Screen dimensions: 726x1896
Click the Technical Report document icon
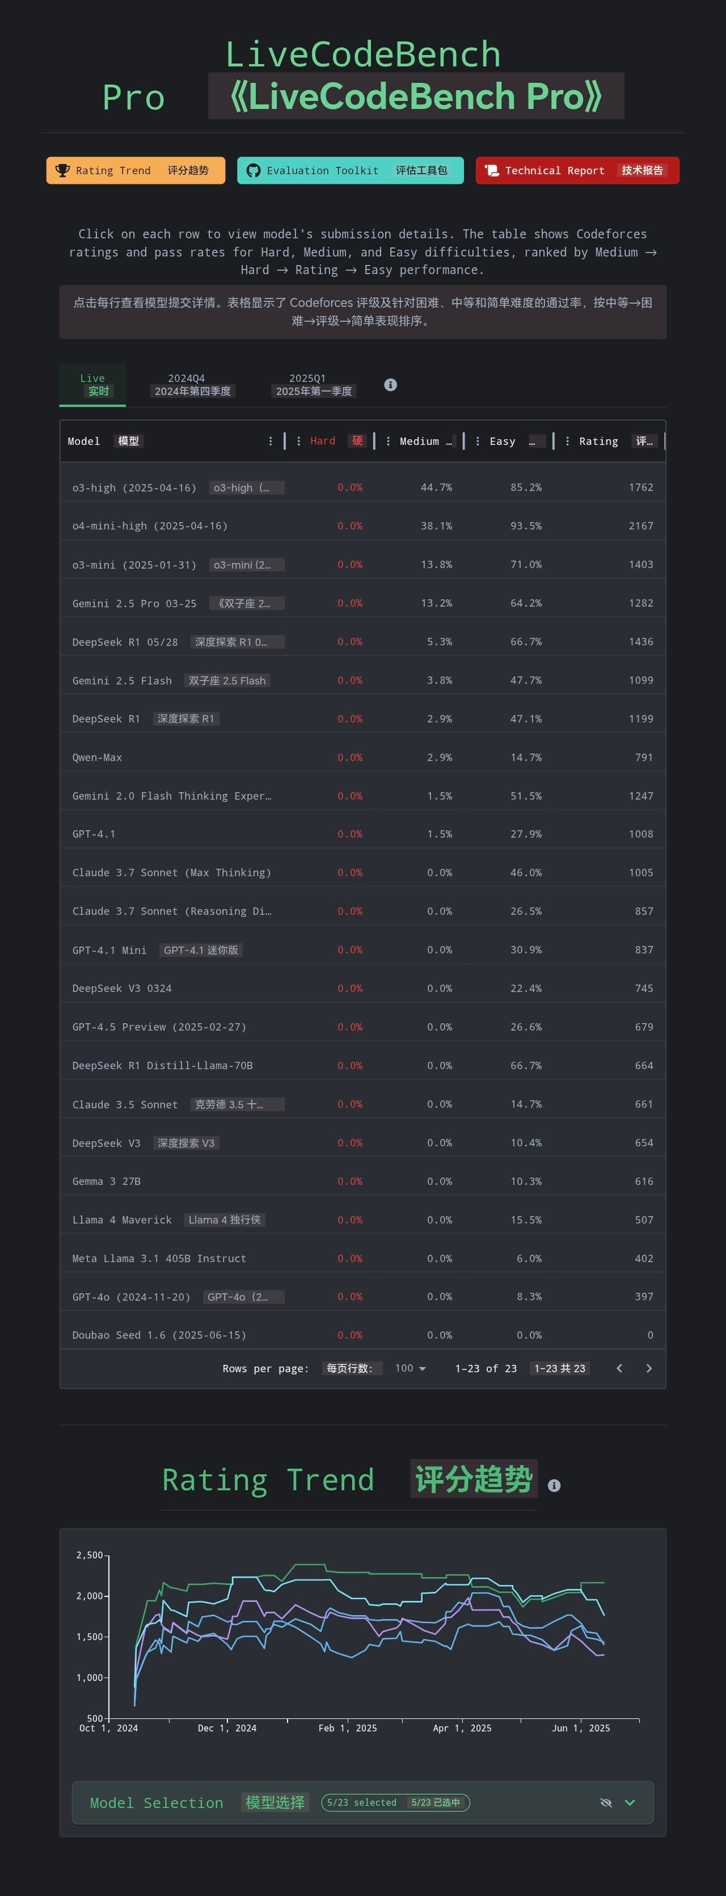click(491, 170)
